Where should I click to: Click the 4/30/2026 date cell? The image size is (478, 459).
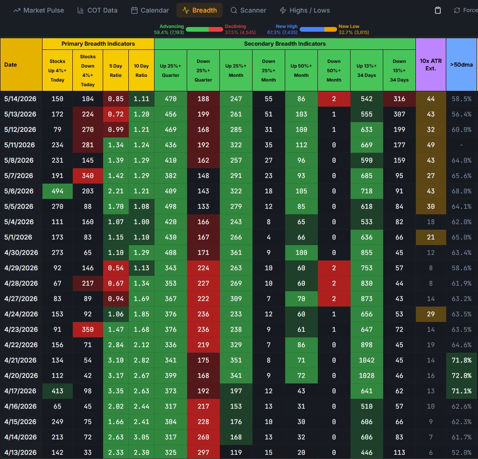(21, 253)
